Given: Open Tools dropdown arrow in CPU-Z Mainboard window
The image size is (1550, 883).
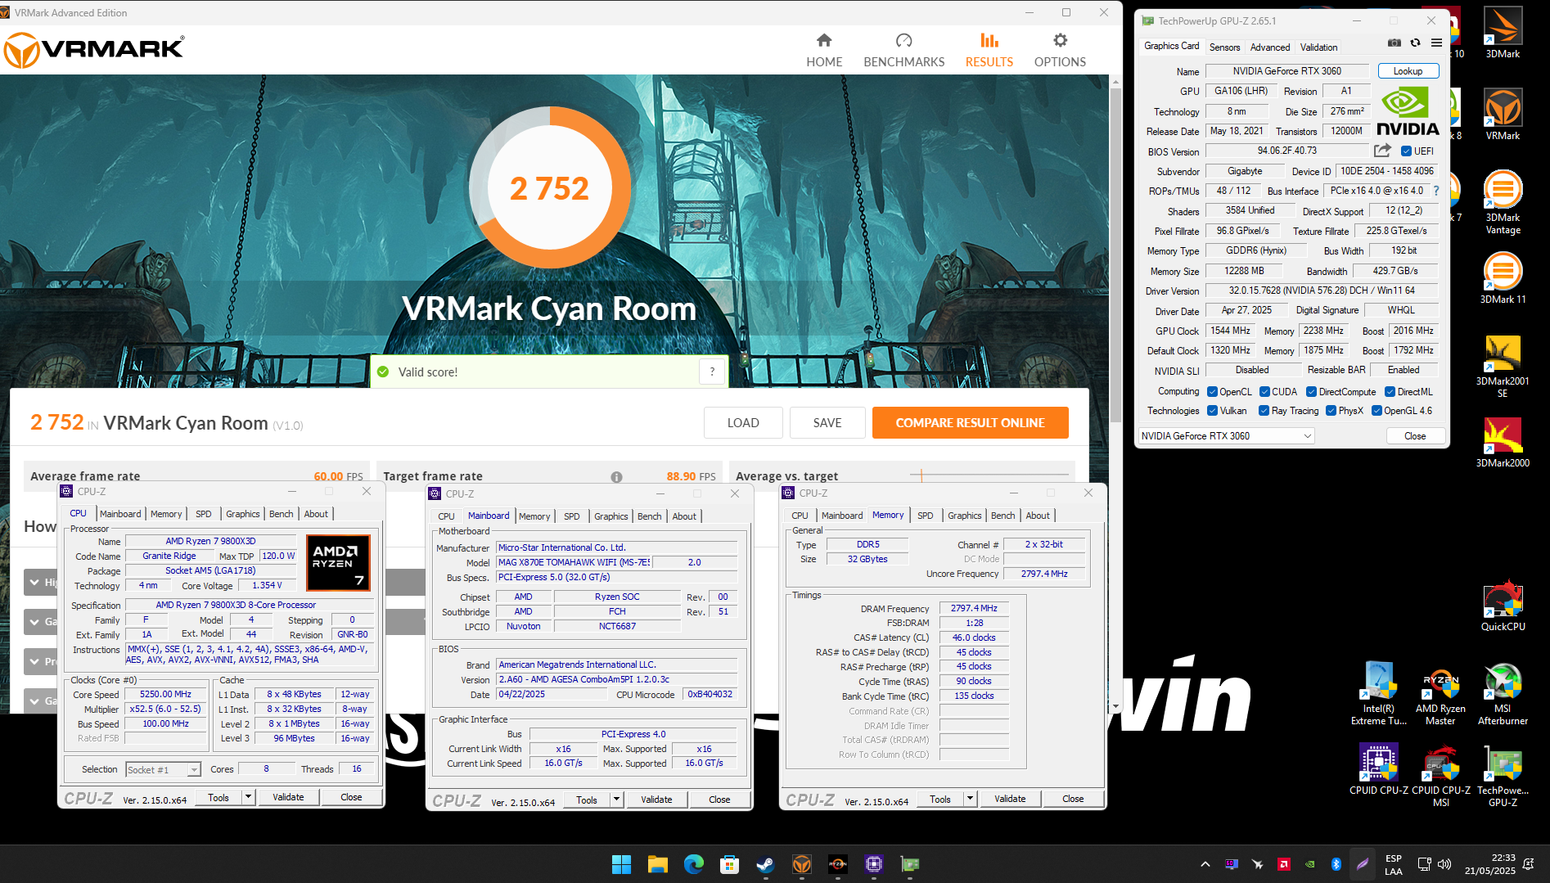Looking at the screenshot, I should pyautogui.click(x=616, y=800).
